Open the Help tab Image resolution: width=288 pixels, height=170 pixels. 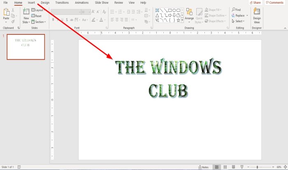(x=143, y=2)
